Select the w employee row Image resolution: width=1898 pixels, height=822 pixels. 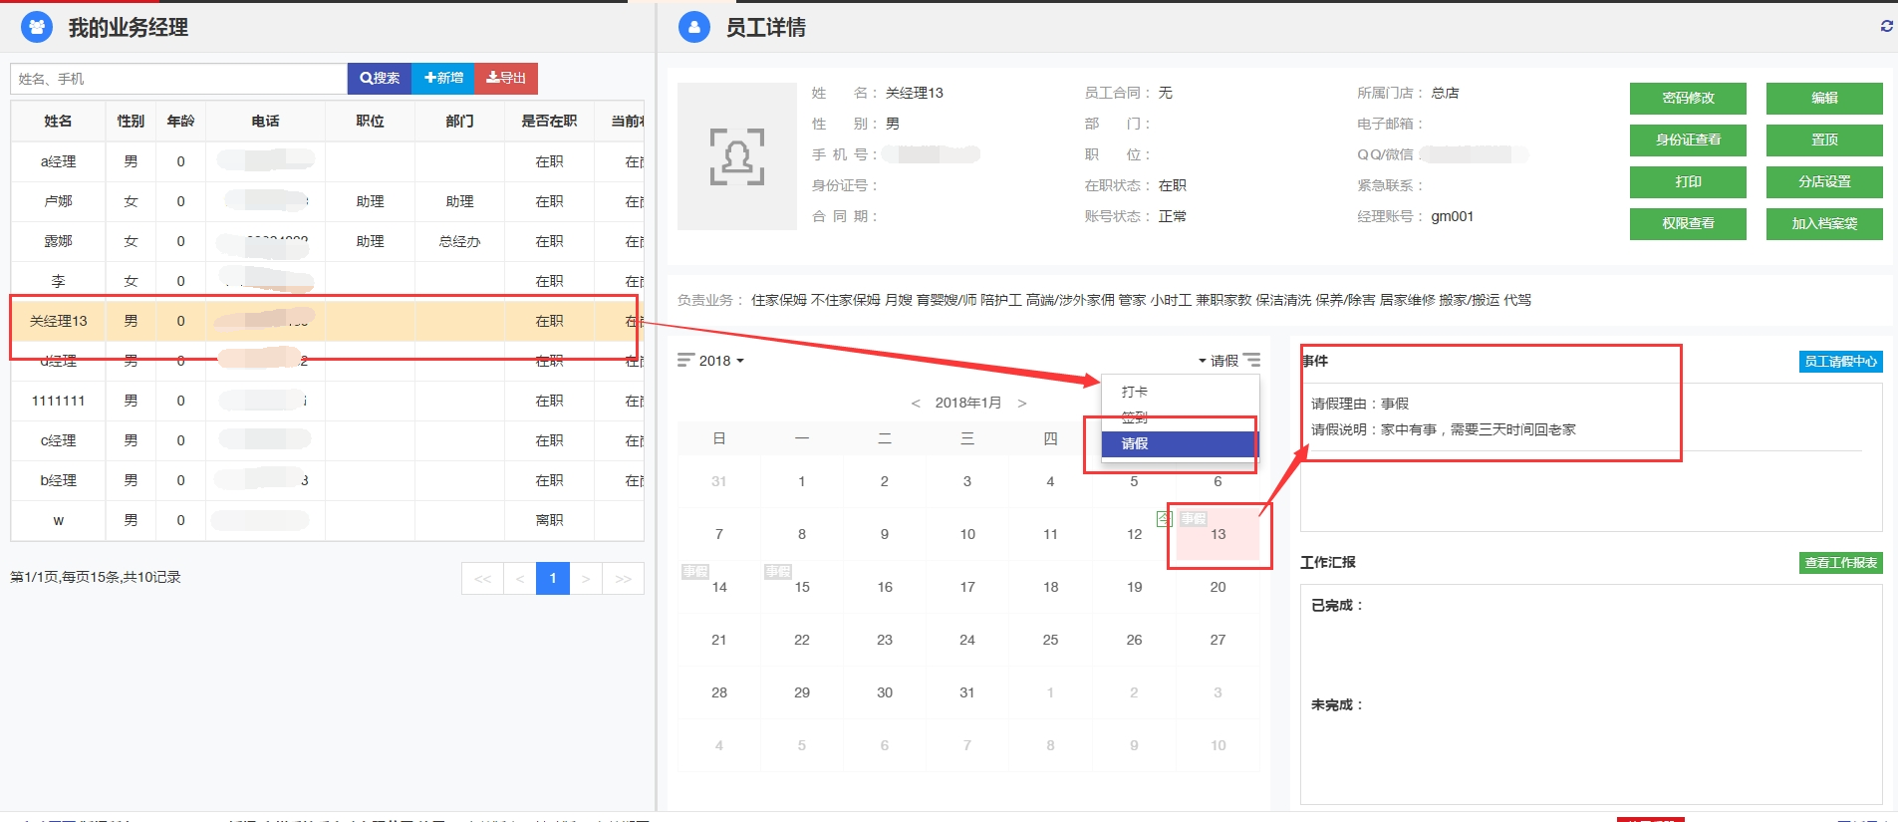(327, 520)
